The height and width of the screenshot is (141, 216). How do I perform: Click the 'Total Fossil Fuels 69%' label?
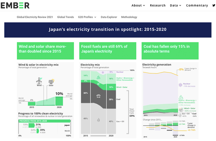pos(132,113)
